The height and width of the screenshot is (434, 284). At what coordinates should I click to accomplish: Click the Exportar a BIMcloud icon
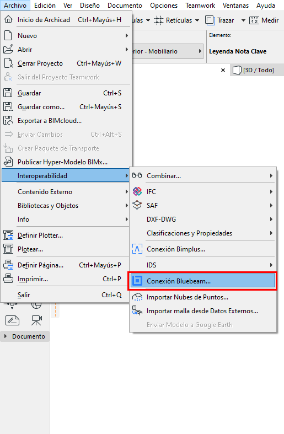pos(8,120)
